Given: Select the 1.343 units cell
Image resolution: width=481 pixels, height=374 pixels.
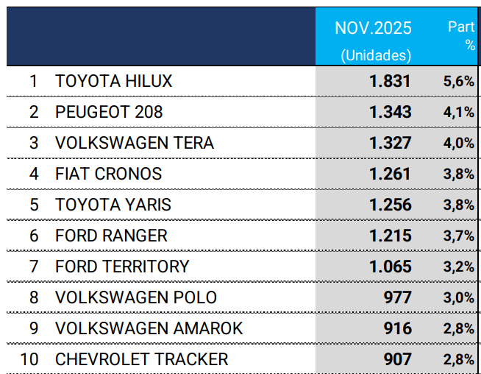Looking at the screenshot, I should [x=390, y=112].
